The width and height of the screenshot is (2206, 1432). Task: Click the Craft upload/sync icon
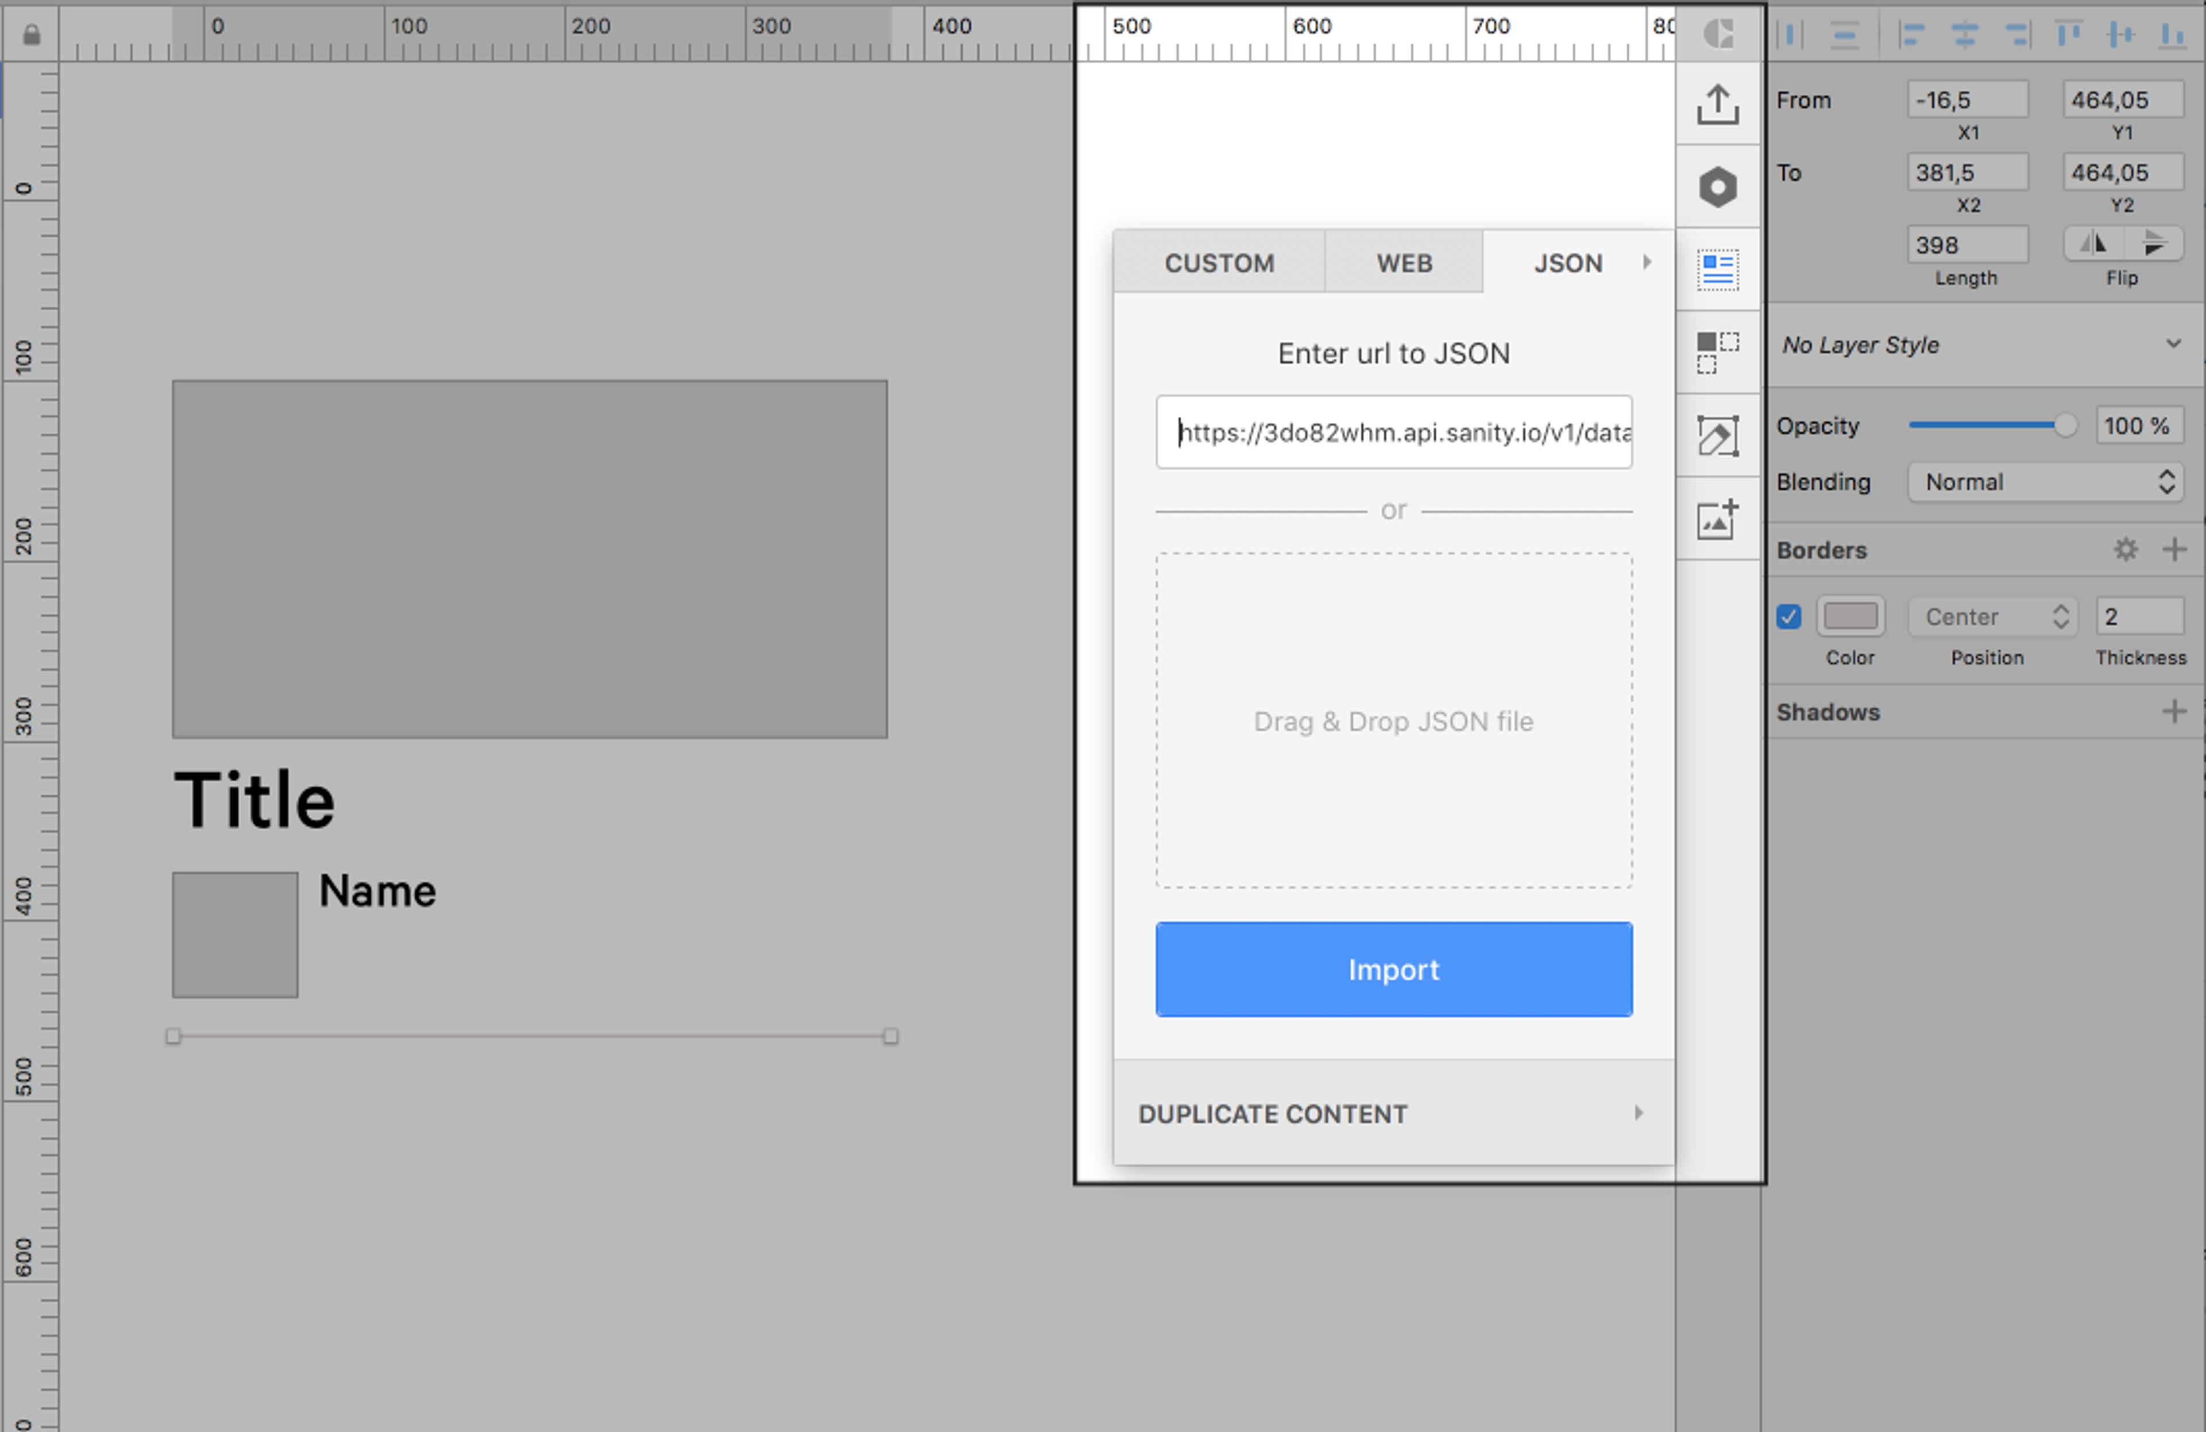(x=1718, y=104)
